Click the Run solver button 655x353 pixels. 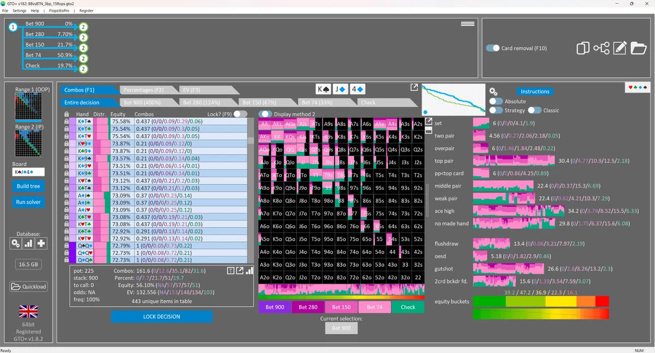point(28,202)
